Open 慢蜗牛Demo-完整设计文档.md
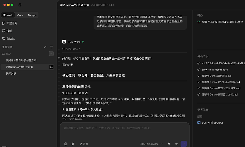 click(220, 94)
